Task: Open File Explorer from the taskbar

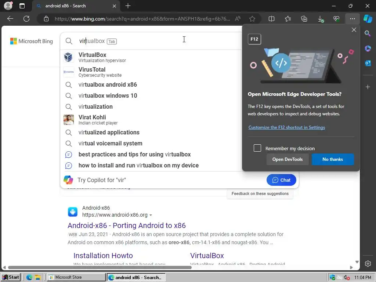Action: pyautogui.click(x=38, y=278)
